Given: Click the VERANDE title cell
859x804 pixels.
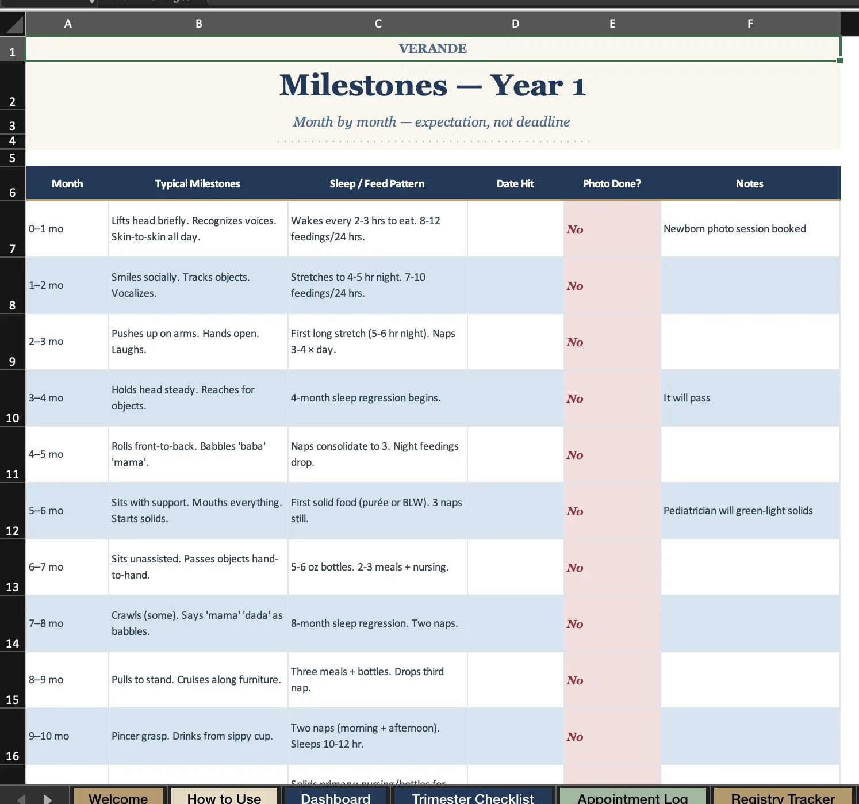Looking at the screenshot, I should 433,48.
